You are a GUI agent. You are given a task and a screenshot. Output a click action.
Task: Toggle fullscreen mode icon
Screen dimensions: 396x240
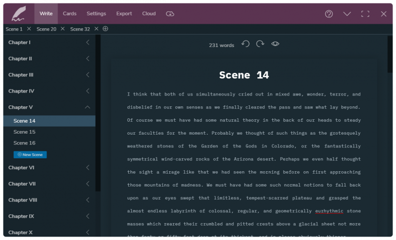pos(365,14)
